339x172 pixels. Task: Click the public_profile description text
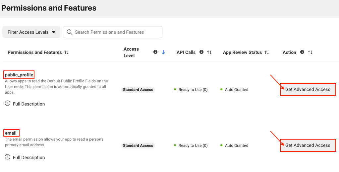[56, 87]
